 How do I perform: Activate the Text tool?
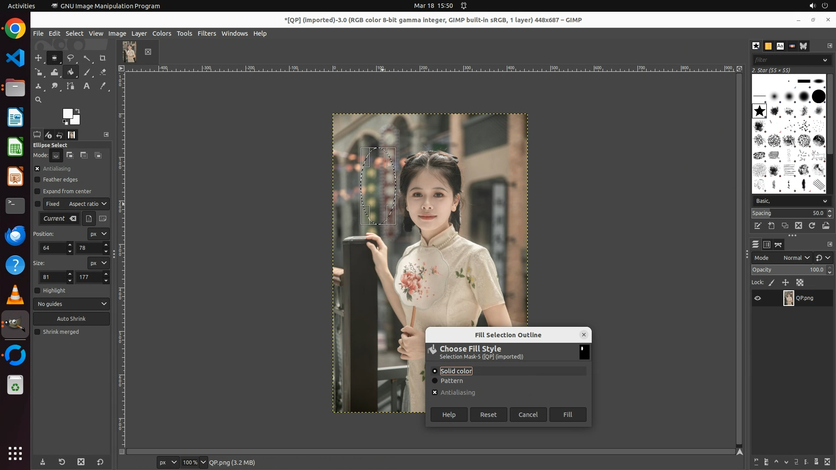pos(87,86)
